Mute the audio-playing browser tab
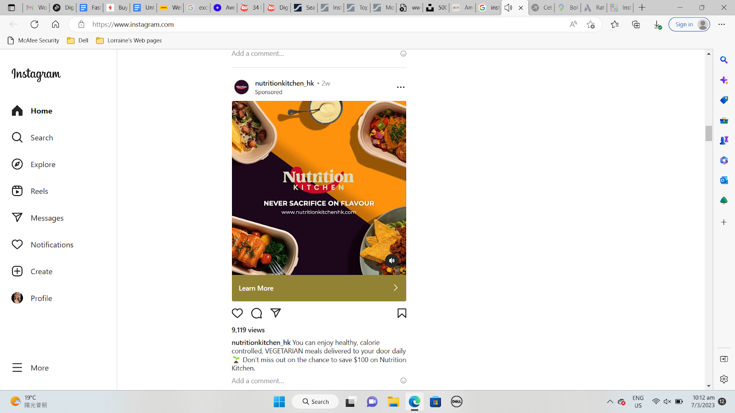 point(508,8)
